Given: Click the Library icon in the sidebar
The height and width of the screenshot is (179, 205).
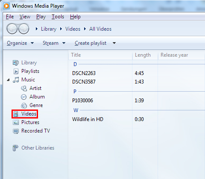Looking at the screenshot, I should [16, 63].
